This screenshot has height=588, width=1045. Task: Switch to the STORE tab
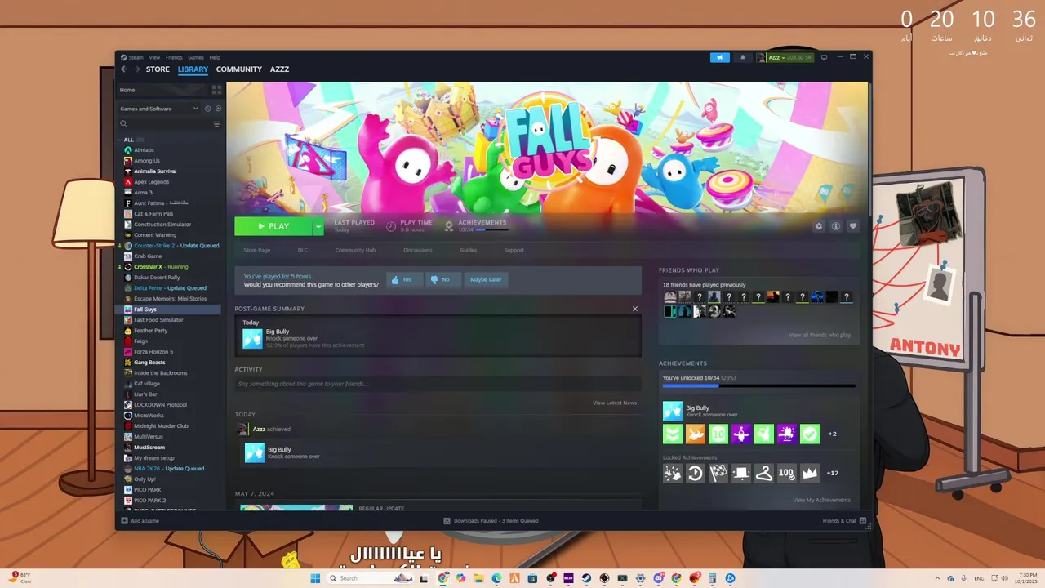[x=158, y=69]
